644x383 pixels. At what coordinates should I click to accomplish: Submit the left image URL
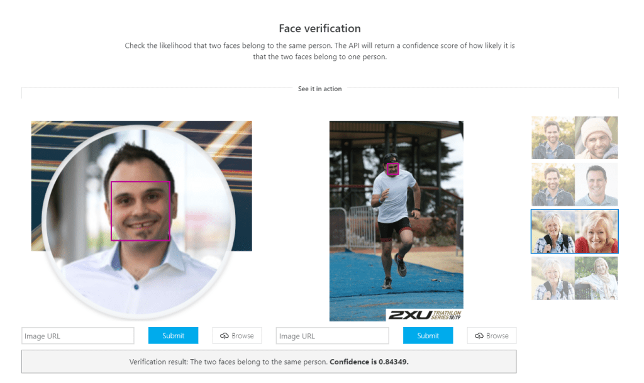174,335
